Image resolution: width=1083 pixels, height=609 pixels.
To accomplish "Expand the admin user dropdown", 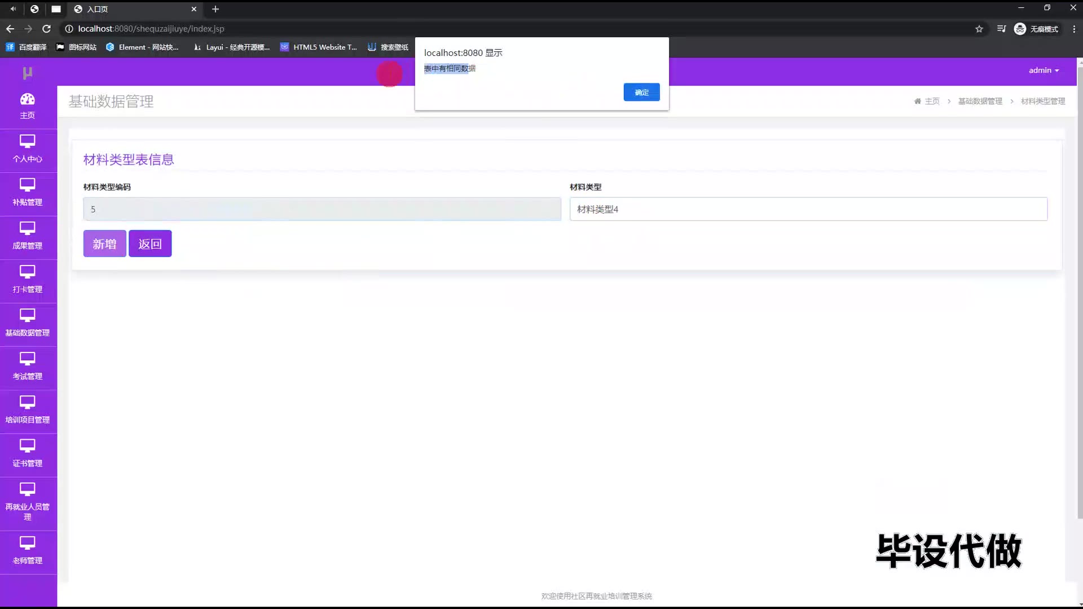I will [x=1044, y=70].
